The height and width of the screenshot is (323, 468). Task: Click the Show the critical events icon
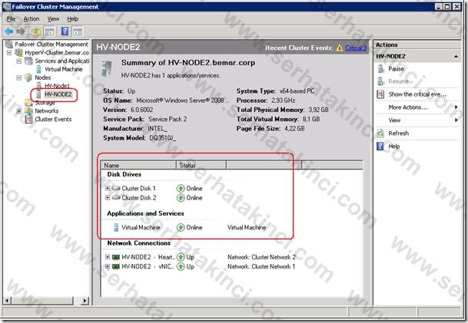380,94
